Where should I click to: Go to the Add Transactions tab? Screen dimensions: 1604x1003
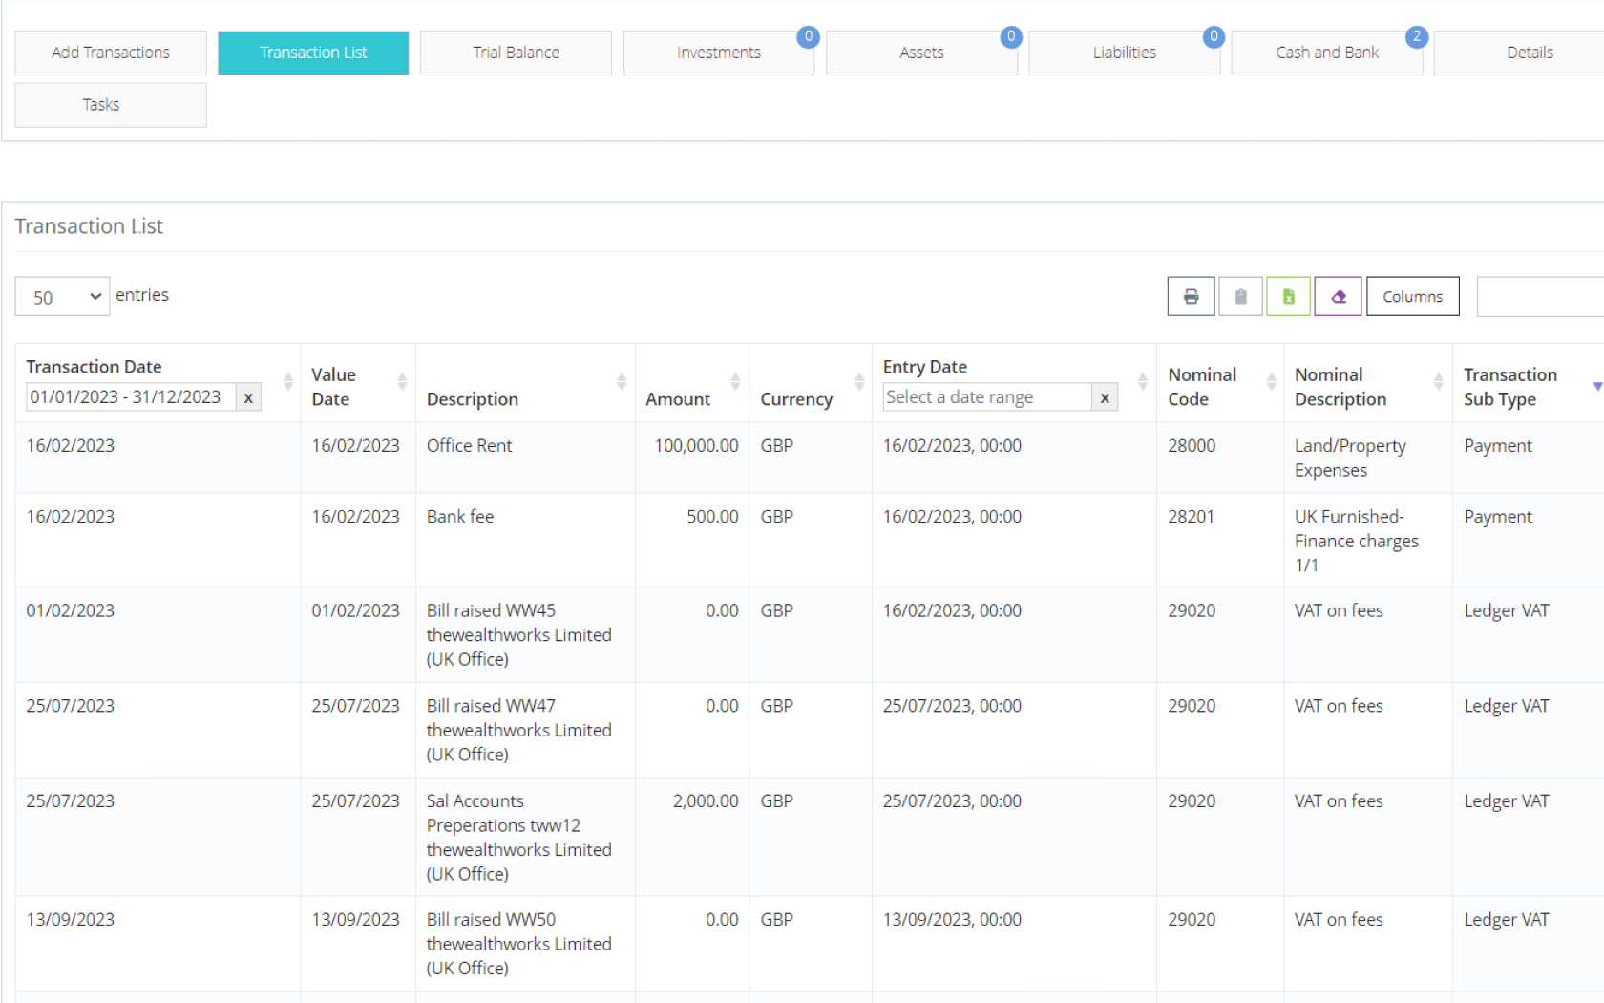[x=111, y=53]
